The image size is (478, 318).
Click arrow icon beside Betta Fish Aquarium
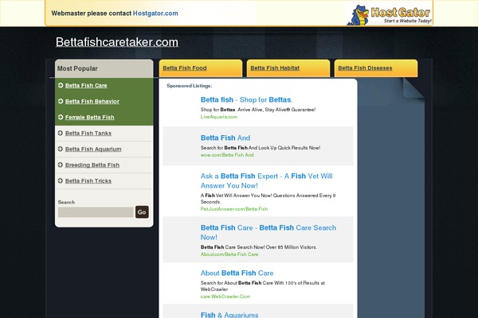point(61,149)
